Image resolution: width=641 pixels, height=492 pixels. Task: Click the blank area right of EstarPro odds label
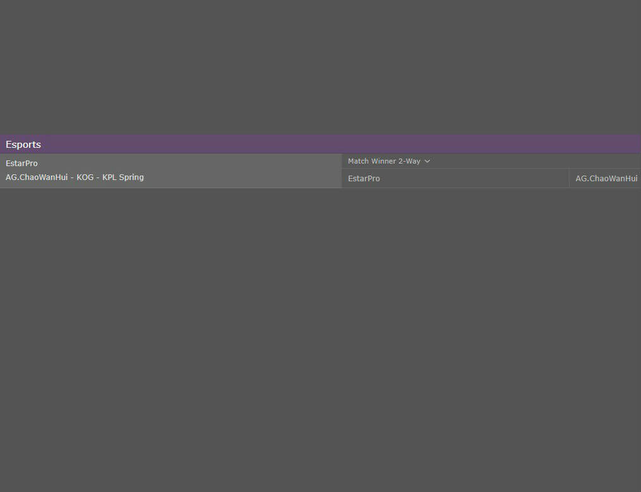click(x=474, y=179)
